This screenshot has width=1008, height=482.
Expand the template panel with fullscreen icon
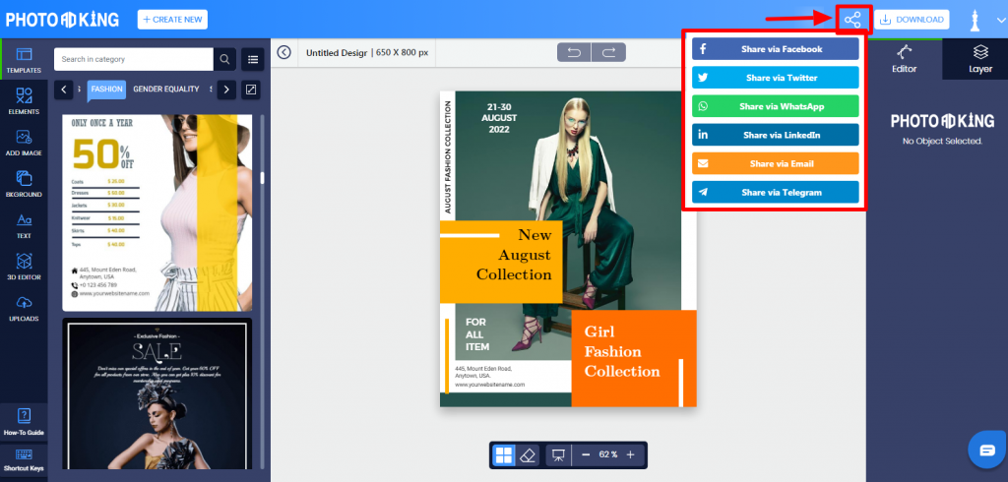251,90
